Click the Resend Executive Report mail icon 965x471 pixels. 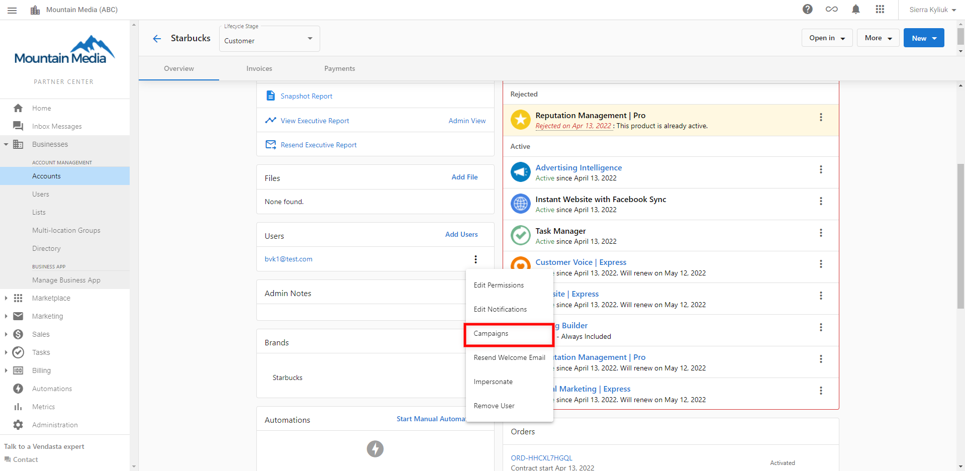270,145
